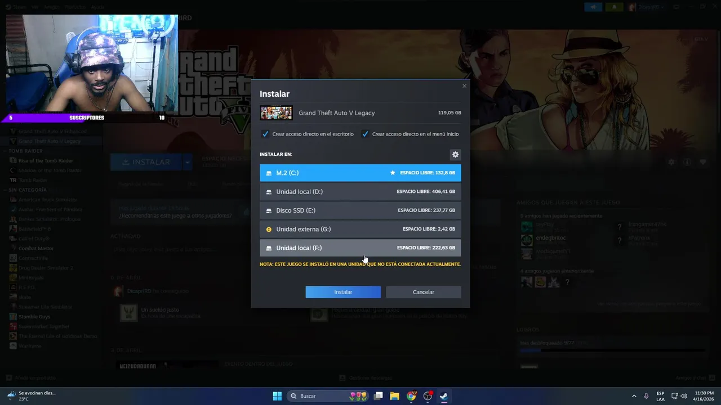Select Warframe in library
This screenshot has height=405, width=721.
point(30,346)
